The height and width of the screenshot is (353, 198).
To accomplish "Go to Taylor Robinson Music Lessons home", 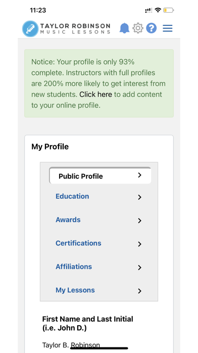I will tap(67, 29).
